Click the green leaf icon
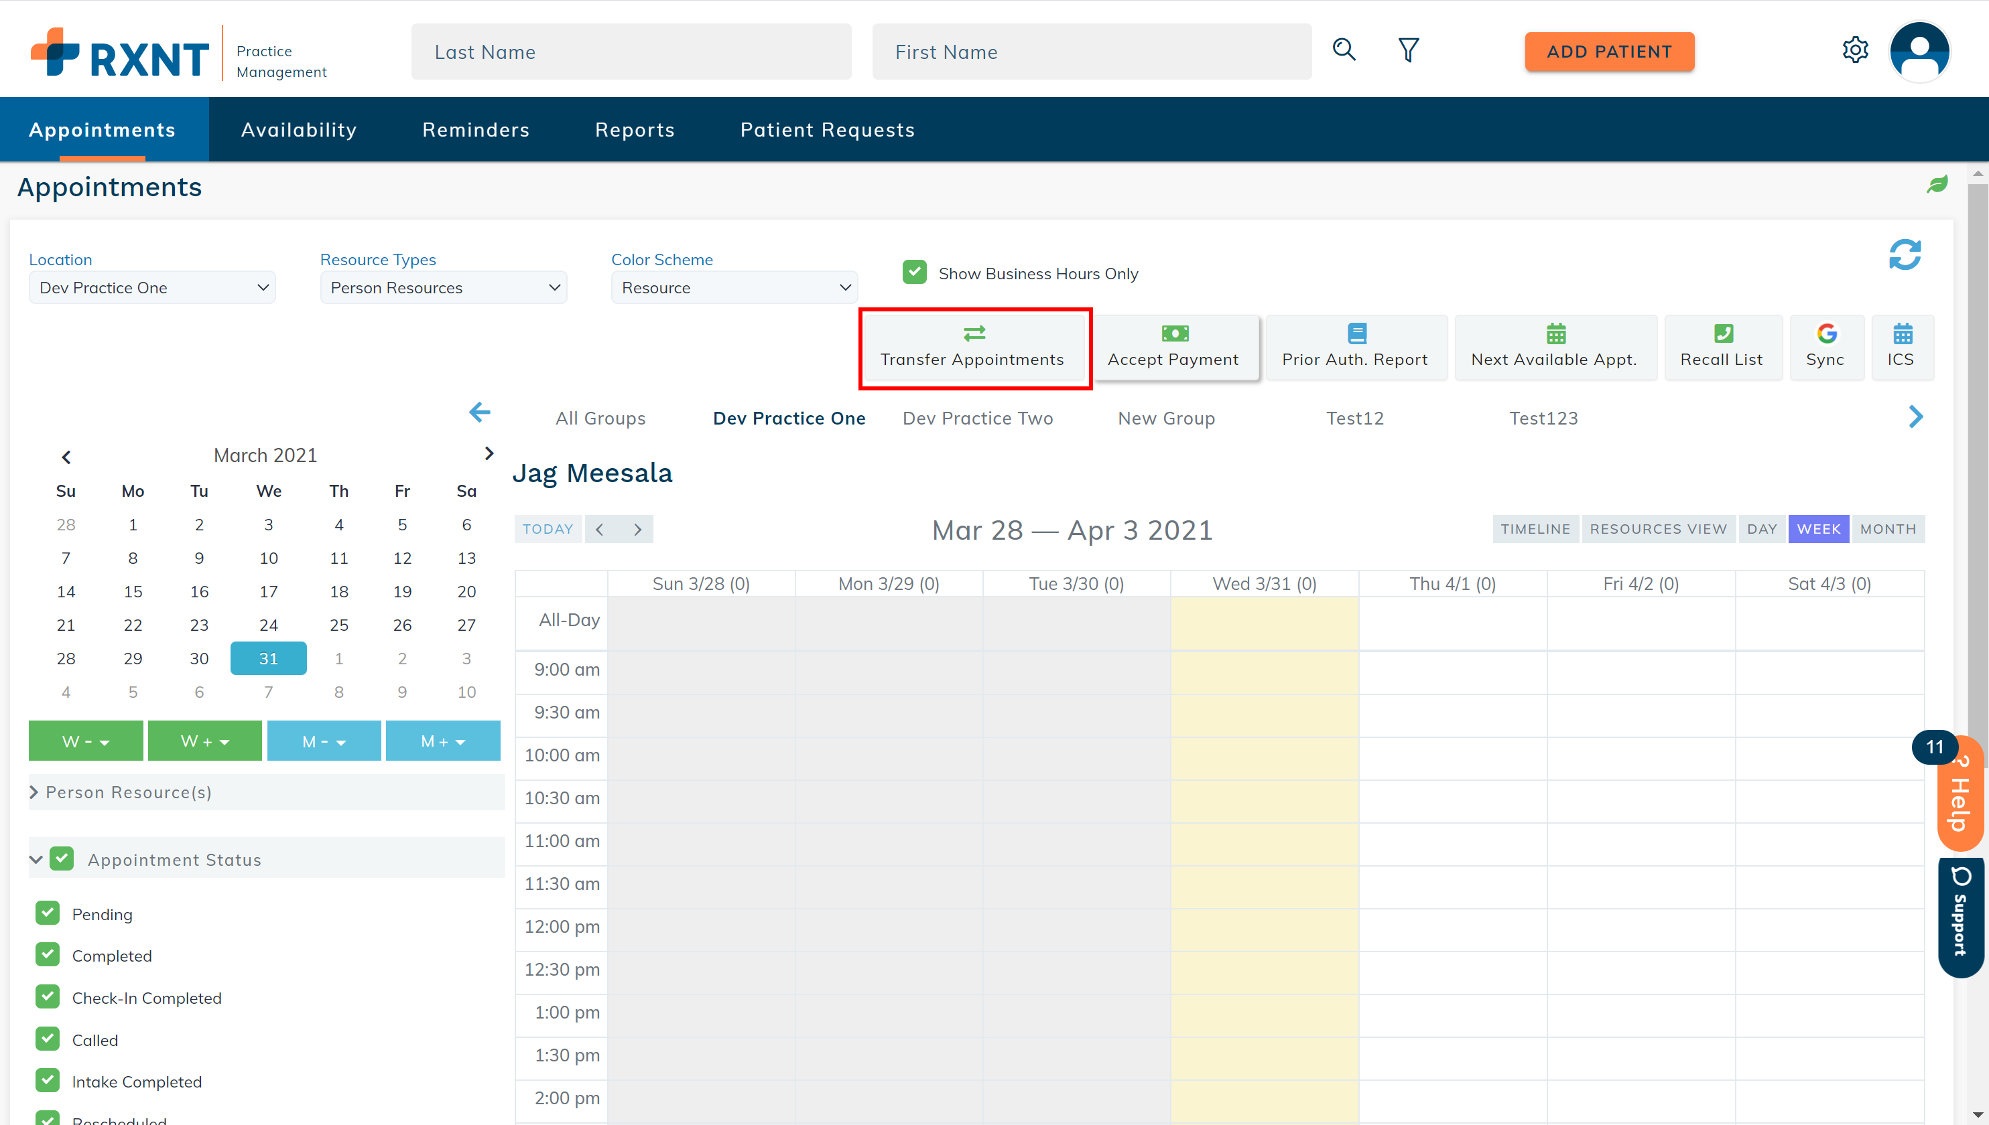Viewport: 1989px width, 1125px height. coord(1937,184)
